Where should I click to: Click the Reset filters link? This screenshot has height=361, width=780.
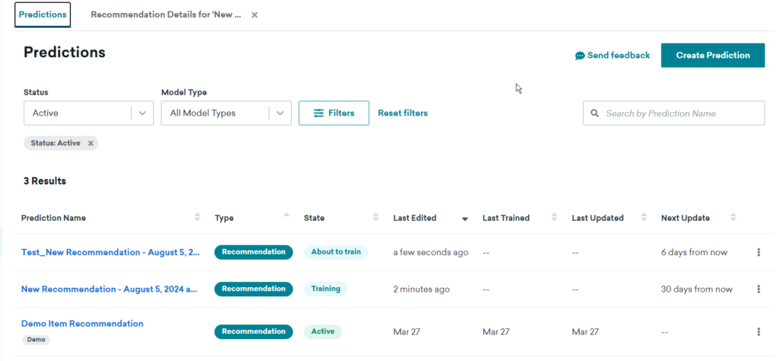(402, 113)
